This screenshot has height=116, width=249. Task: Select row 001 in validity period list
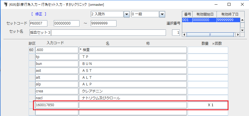click(211, 20)
